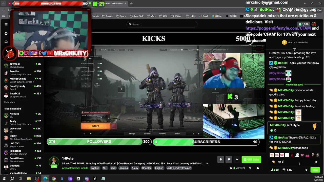This screenshot has height=182, width=324.
Task: Open CapCut from the taskbar
Action: [x=78, y=179]
